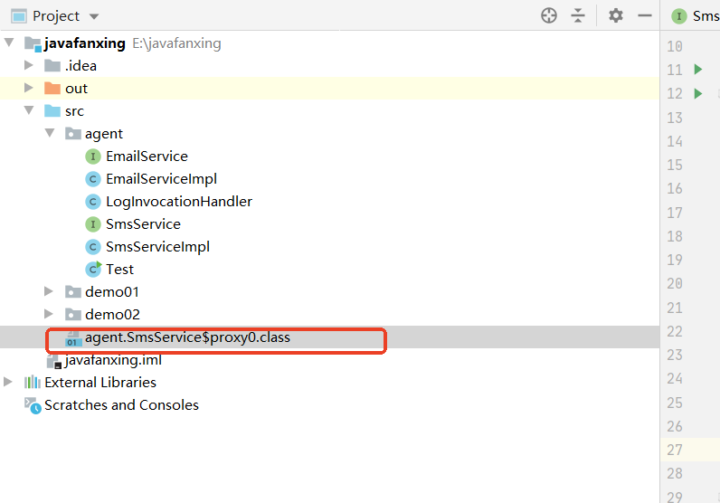Screen dimensions: 720x503
Task: Click line number 27 in gutter
Action: [675, 450]
